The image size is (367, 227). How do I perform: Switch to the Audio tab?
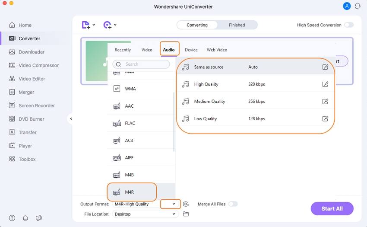pyautogui.click(x=169, y=50)
